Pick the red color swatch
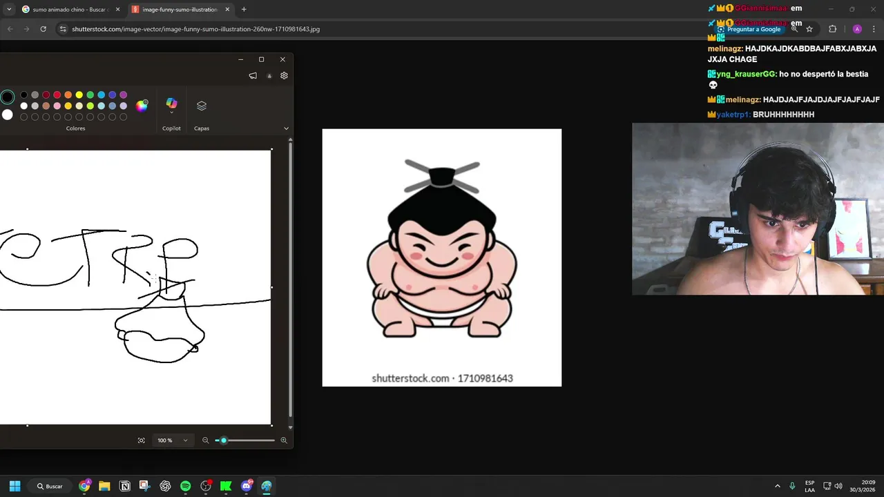This screenshot has width=884, height=497. pos(57,95)
